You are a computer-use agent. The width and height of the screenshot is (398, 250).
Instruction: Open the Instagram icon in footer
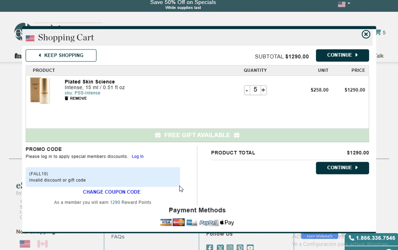click(x=230, y=248)
